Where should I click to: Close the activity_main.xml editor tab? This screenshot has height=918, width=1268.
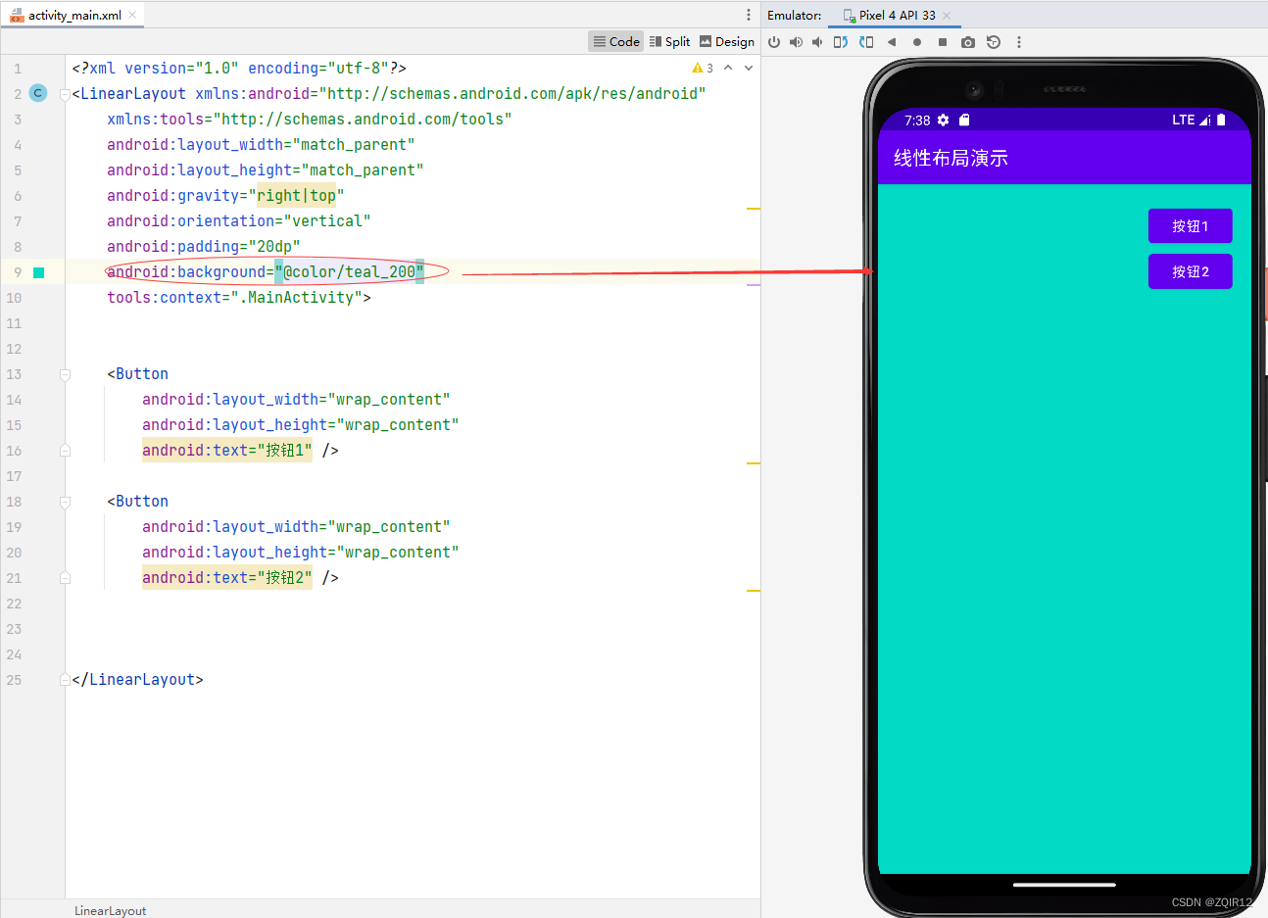click(132, 15)
